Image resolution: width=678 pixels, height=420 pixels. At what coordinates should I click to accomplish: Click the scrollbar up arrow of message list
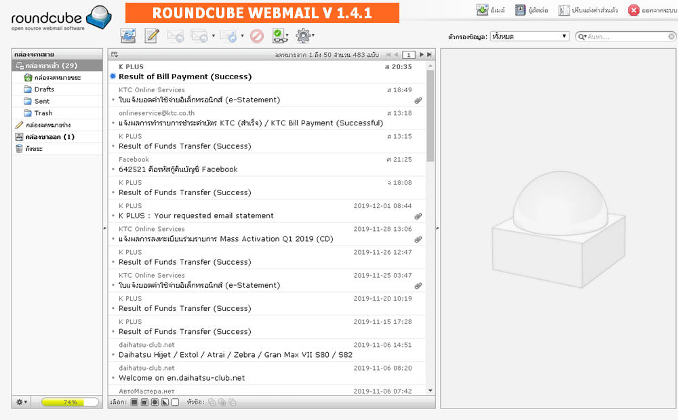pyautogui.click(x=431, y=66)
